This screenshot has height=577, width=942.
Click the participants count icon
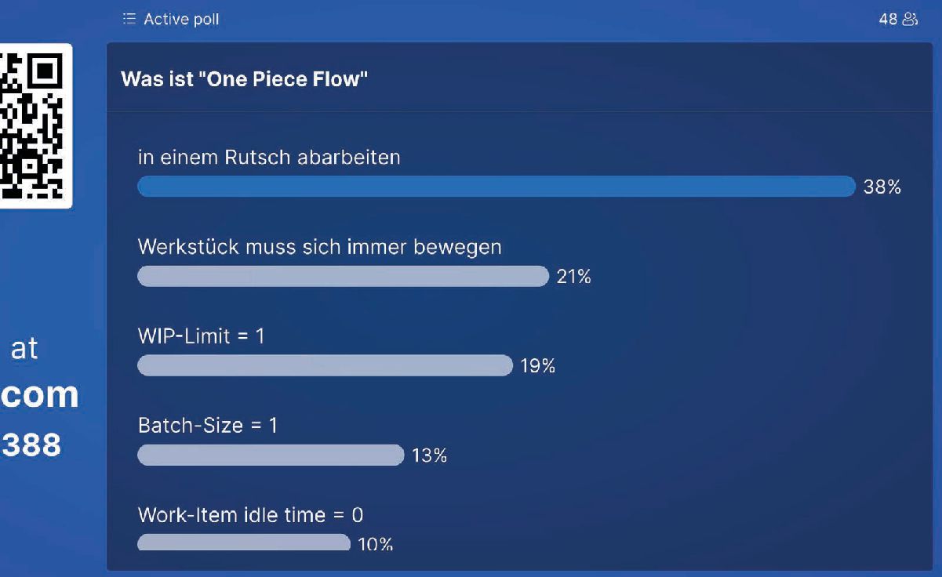[x=909, y=19]
